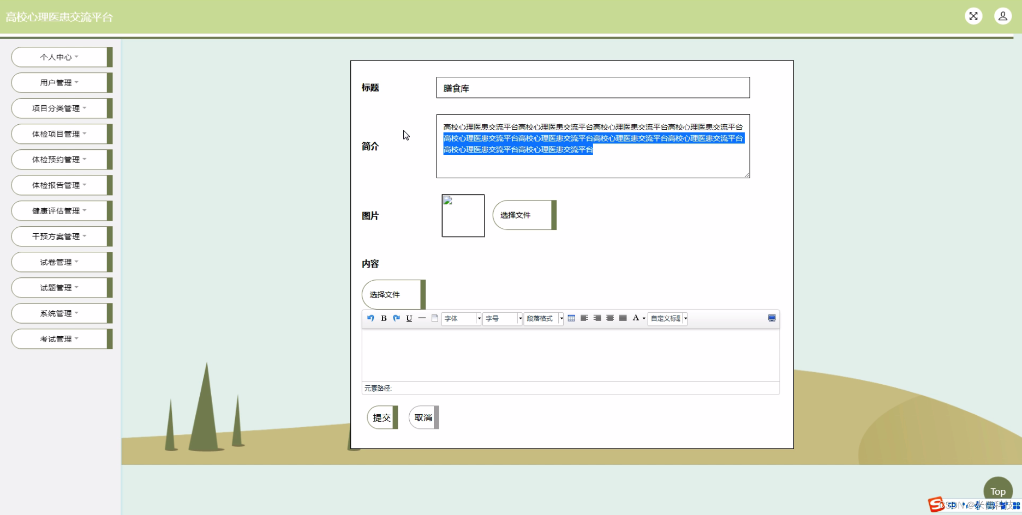Expand 干预方案管理 sidebar menu
Image resolution: width=1022 pixels, height=515 pixels.
pyautogui.click(x=62, y=236)
